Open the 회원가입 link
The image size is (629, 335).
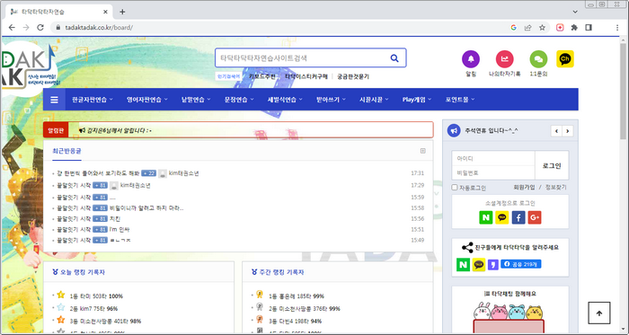click(524, 187)
